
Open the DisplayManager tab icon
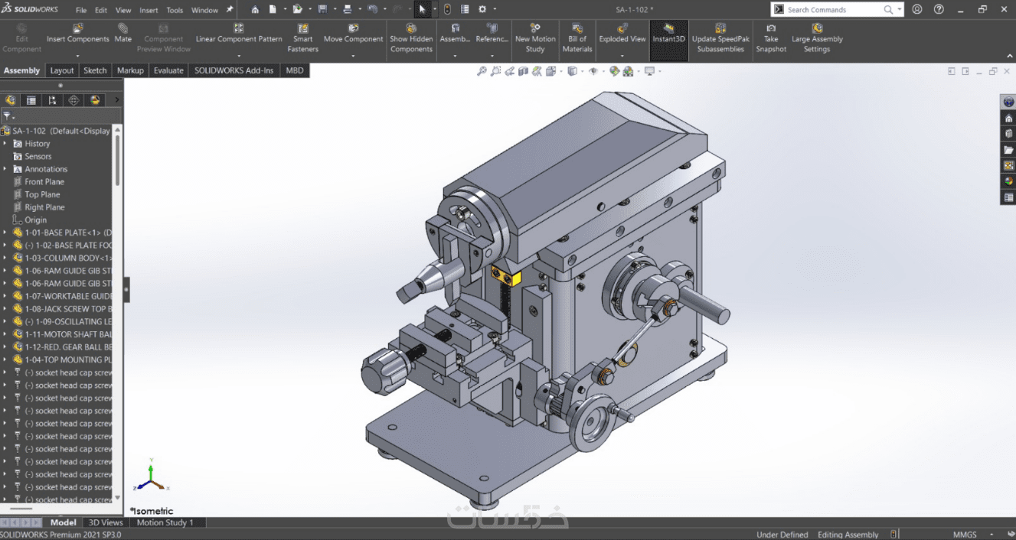(95, 100)
